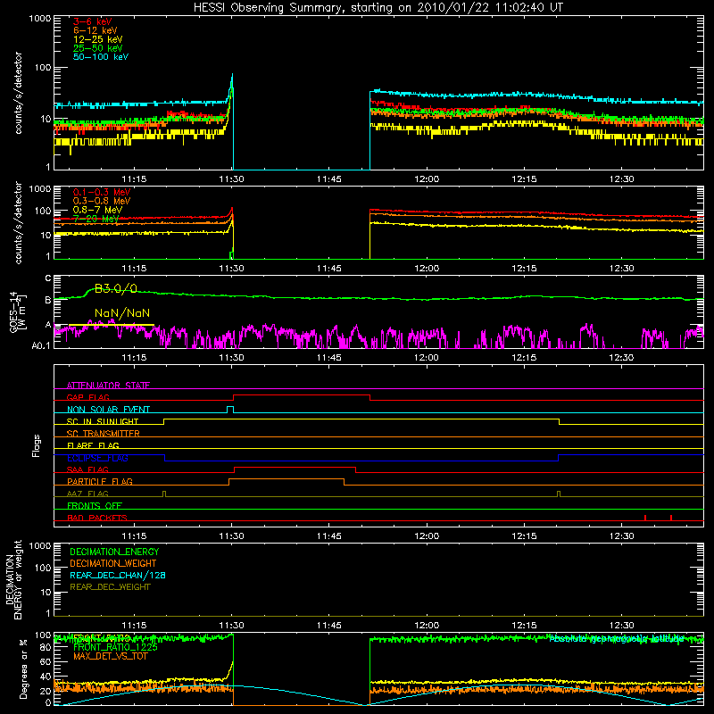This screenshot has height=714, width=714.
Task: Click the NaN/NaN annotation in GOES panel
Action: pos(122,313)
